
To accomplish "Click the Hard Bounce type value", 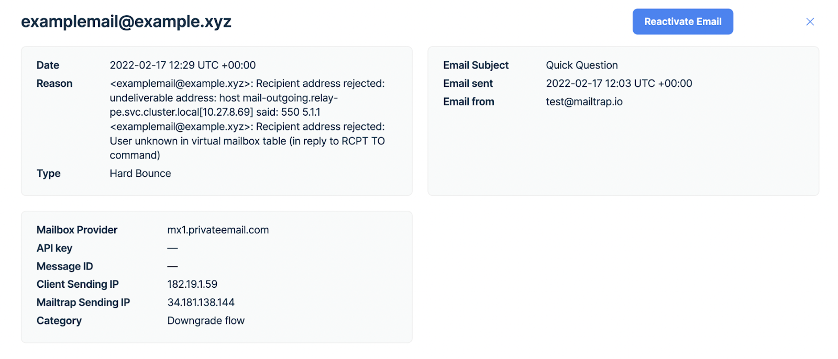I will pos(140,173).
